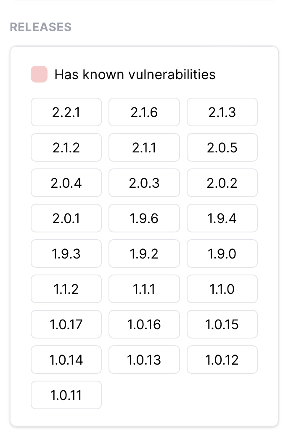The height and width of the screenshot is (432, 299).
Task: Select release version 2.1.2
Action: [66, 148]
